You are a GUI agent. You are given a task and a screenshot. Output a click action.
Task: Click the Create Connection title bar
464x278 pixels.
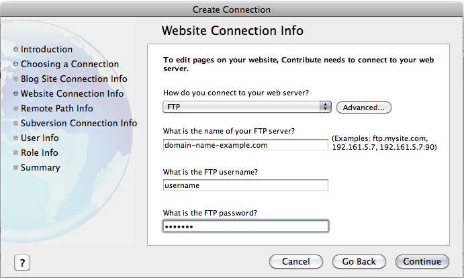(232, 9)
